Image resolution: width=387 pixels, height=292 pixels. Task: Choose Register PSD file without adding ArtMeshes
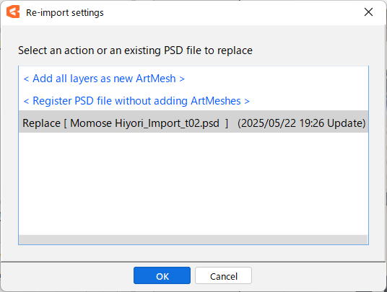[136, 101]
